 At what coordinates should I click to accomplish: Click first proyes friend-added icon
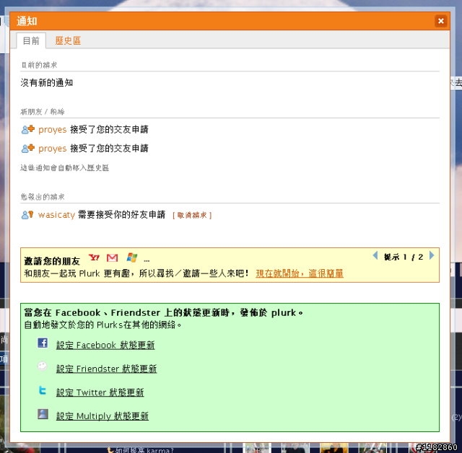click(x=28, y=130)
